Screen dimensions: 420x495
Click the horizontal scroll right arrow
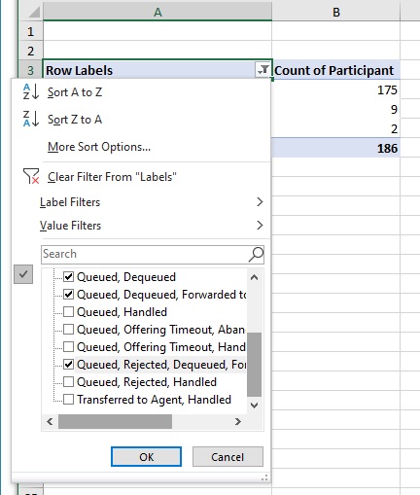click(238, 421)
